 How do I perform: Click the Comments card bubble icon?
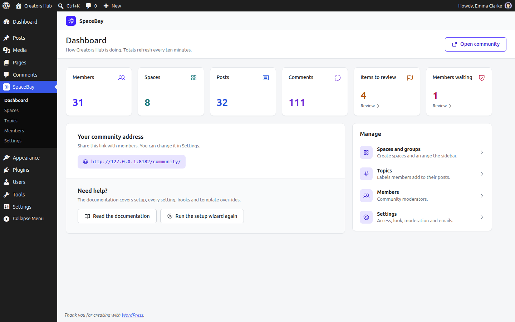click(x=338, y=78)
